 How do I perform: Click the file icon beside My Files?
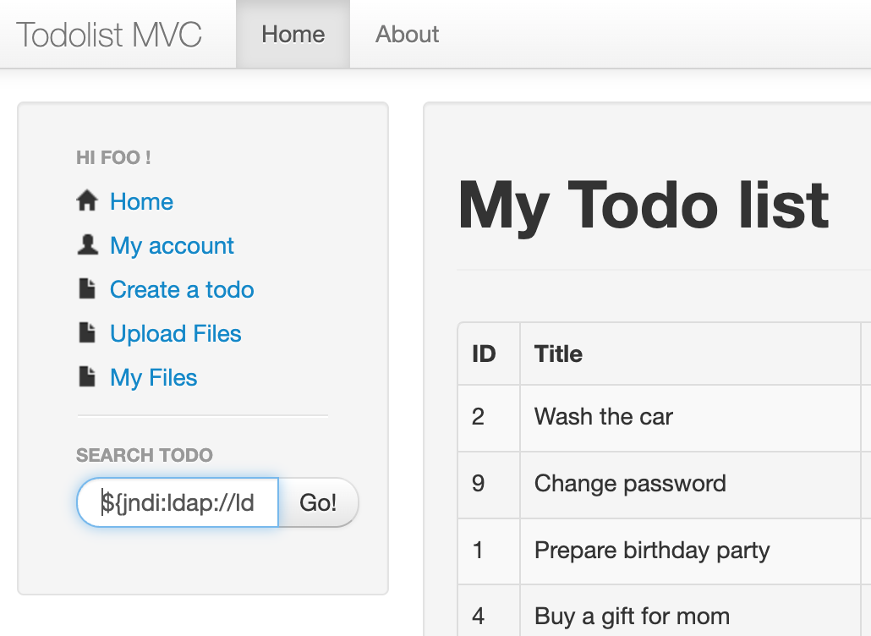pos(87,376)
